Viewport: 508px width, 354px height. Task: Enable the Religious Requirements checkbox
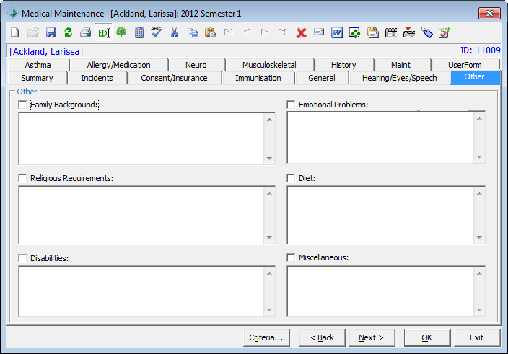[22, 178]
